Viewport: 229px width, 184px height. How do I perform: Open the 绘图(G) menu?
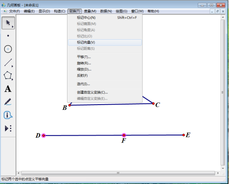(x=121, y=11)
